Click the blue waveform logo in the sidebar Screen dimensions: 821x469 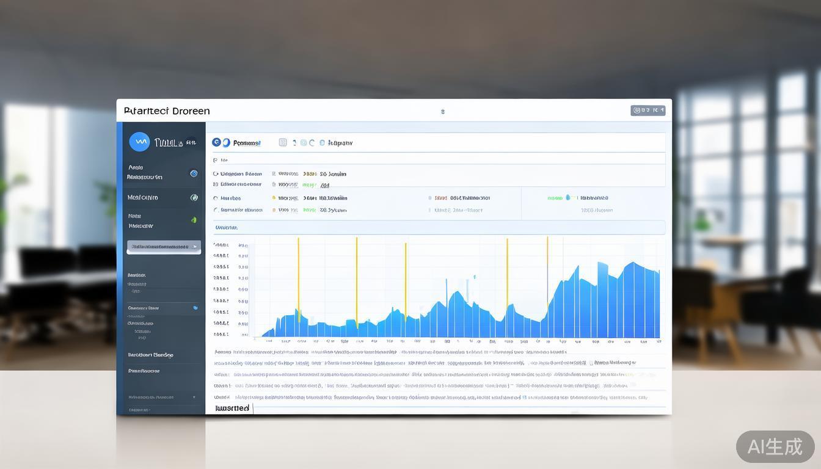[139, 142]
